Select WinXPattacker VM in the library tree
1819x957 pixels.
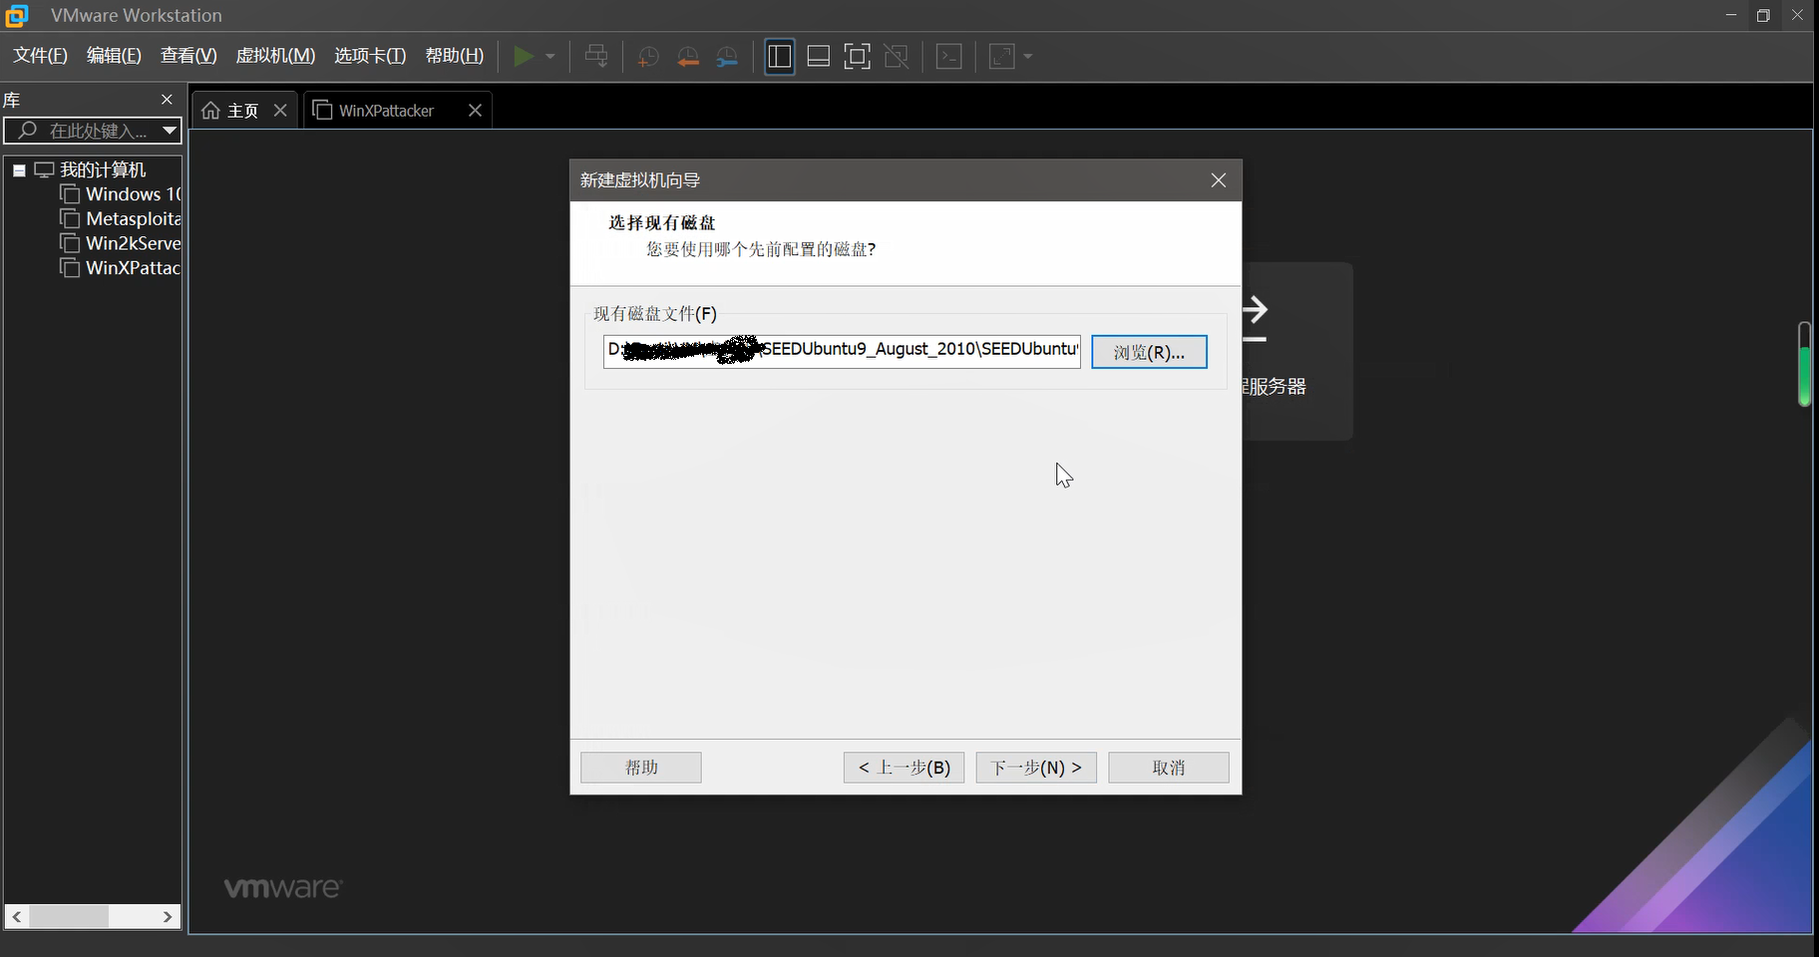pos(121,268)
